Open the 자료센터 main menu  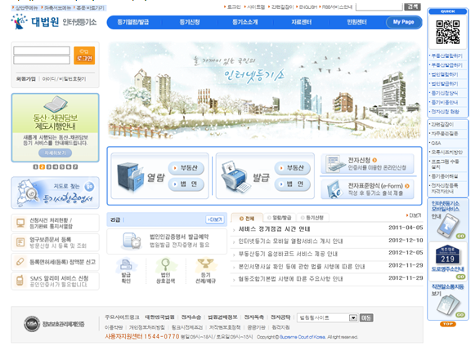coord(301,22)
